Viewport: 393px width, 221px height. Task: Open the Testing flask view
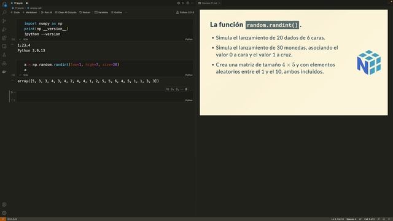coord(4,55)
